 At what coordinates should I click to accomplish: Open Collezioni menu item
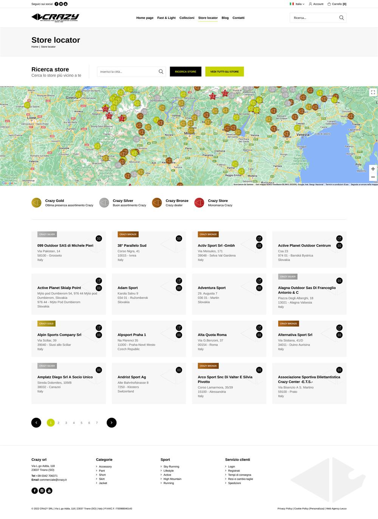[x=187, y=18]
